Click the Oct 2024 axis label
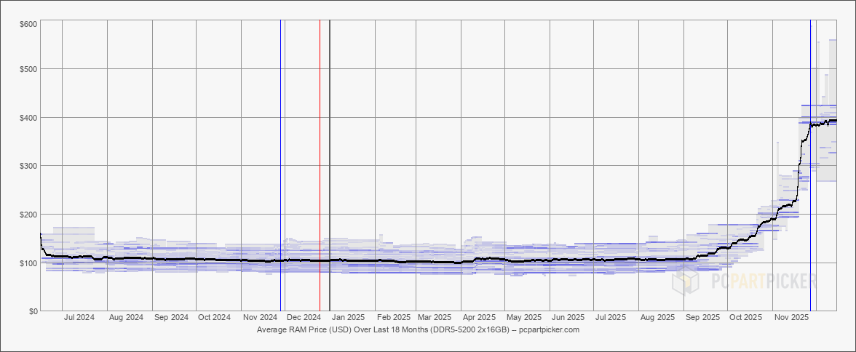856x352 pixels. (214, 317)
